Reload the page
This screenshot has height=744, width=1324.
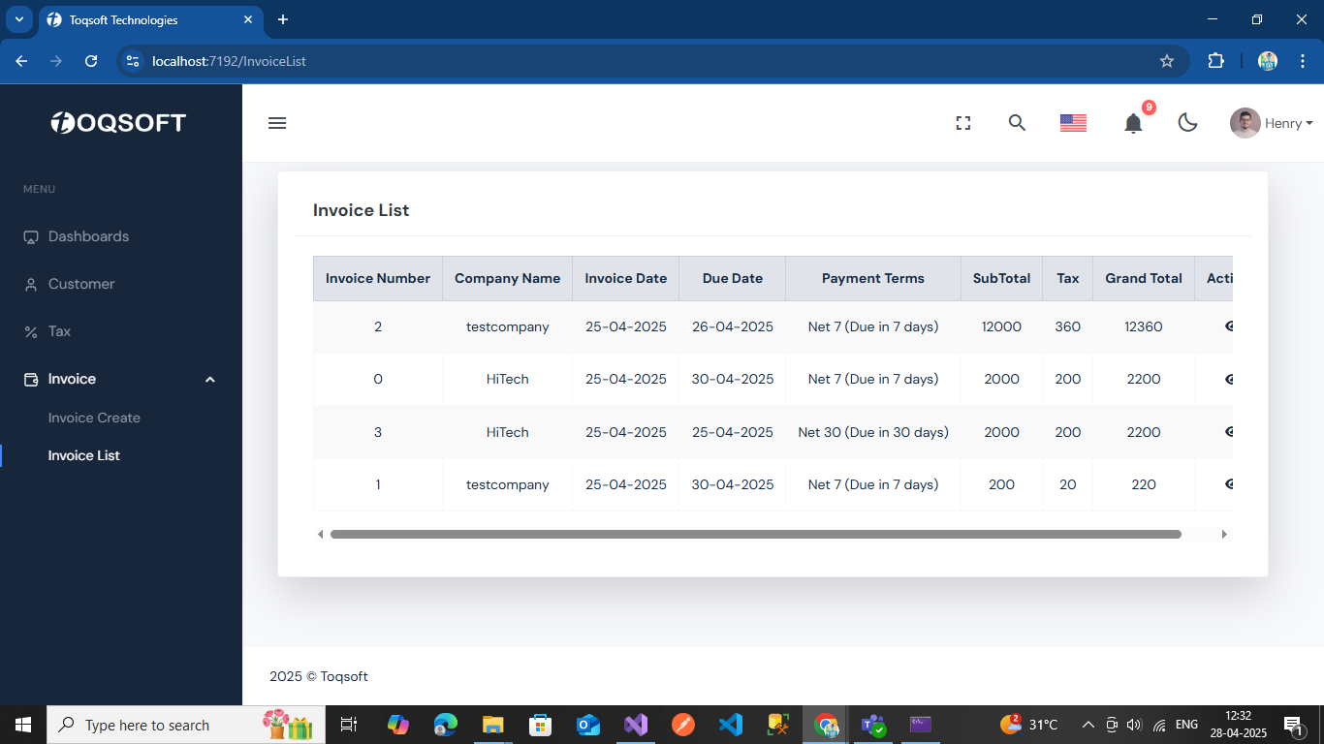pos(91,61)
